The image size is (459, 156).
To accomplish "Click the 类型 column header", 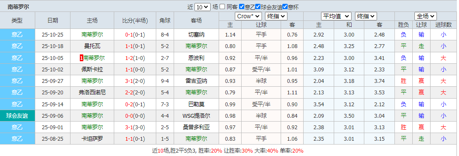I will pyautogui.click(x=17, y=20).
